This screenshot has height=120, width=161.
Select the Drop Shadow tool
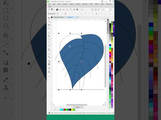[49, 61]
